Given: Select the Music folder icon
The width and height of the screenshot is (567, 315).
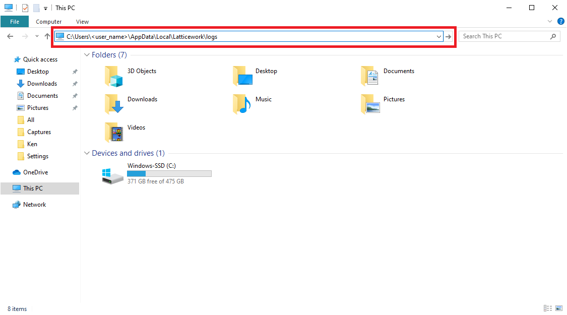Looking at the screenshot, I should coord(242,104).
